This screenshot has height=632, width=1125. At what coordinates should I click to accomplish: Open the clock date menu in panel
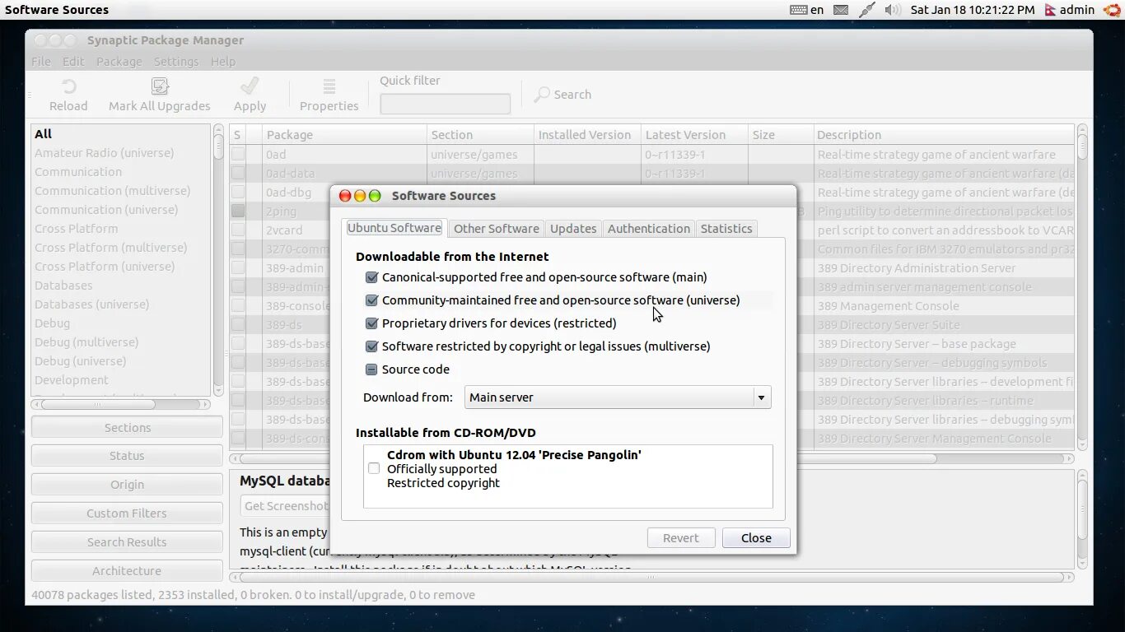coord(972,10)
